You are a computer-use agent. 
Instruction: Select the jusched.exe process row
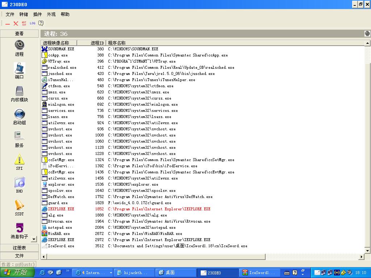tap(203, 73)
